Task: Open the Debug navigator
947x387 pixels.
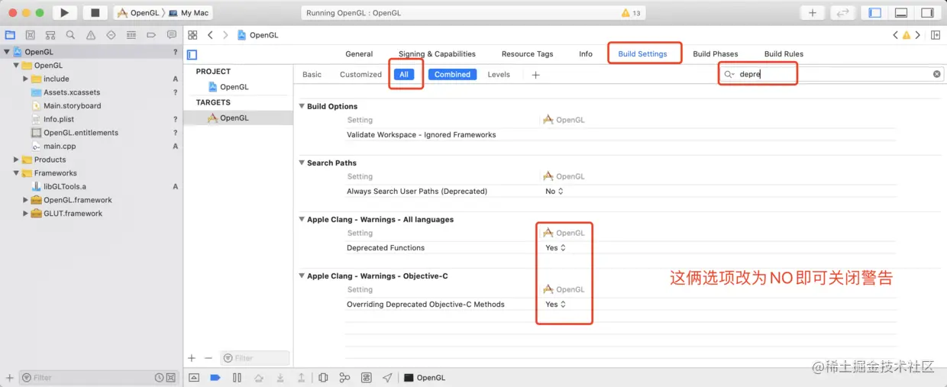Action: (x=131, y=35)
